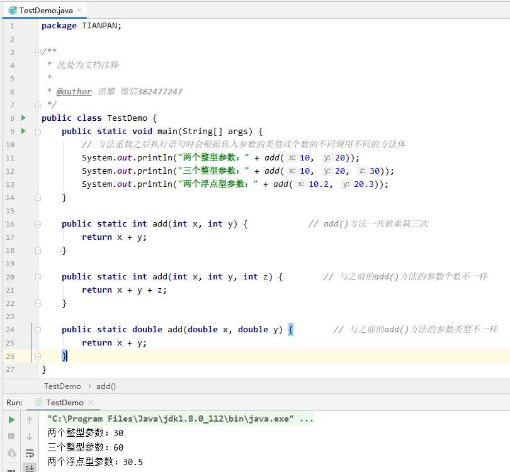
Task: Click 'return x + y;' on line 25
Action: pyautogui.click(x=114, y=343)
